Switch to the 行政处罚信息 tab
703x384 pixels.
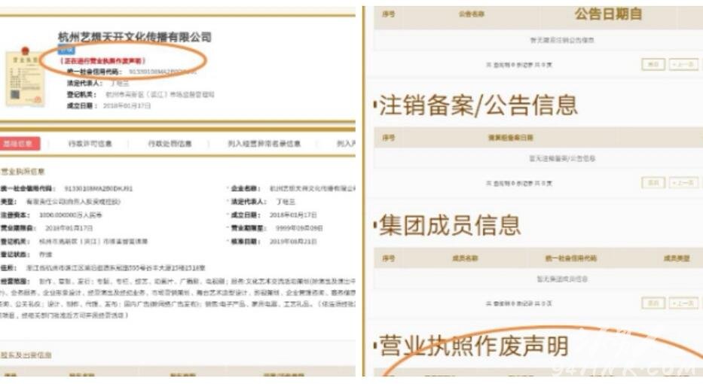coord(170,144)
